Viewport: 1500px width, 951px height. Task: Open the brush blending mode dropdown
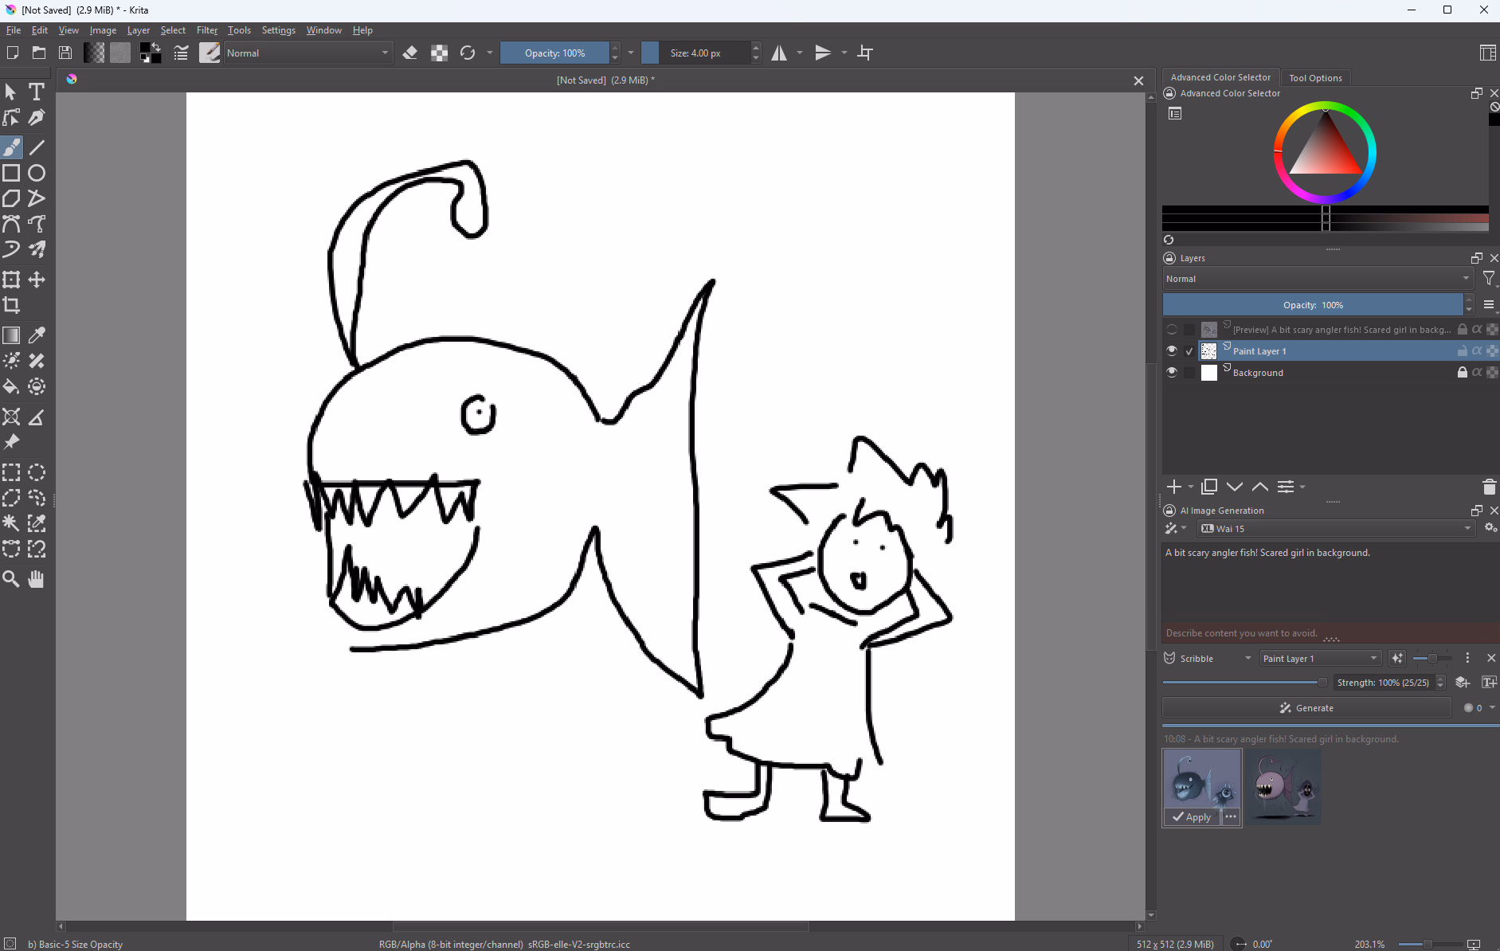click(x=307, y=53)
